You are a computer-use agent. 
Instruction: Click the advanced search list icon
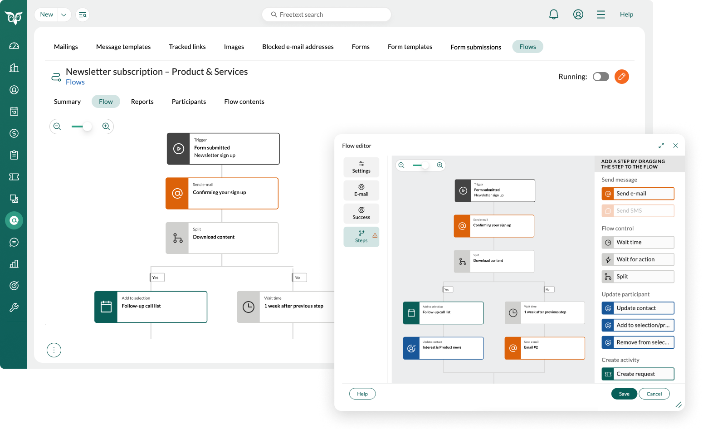pyautogui.click(x=83, y=15)
